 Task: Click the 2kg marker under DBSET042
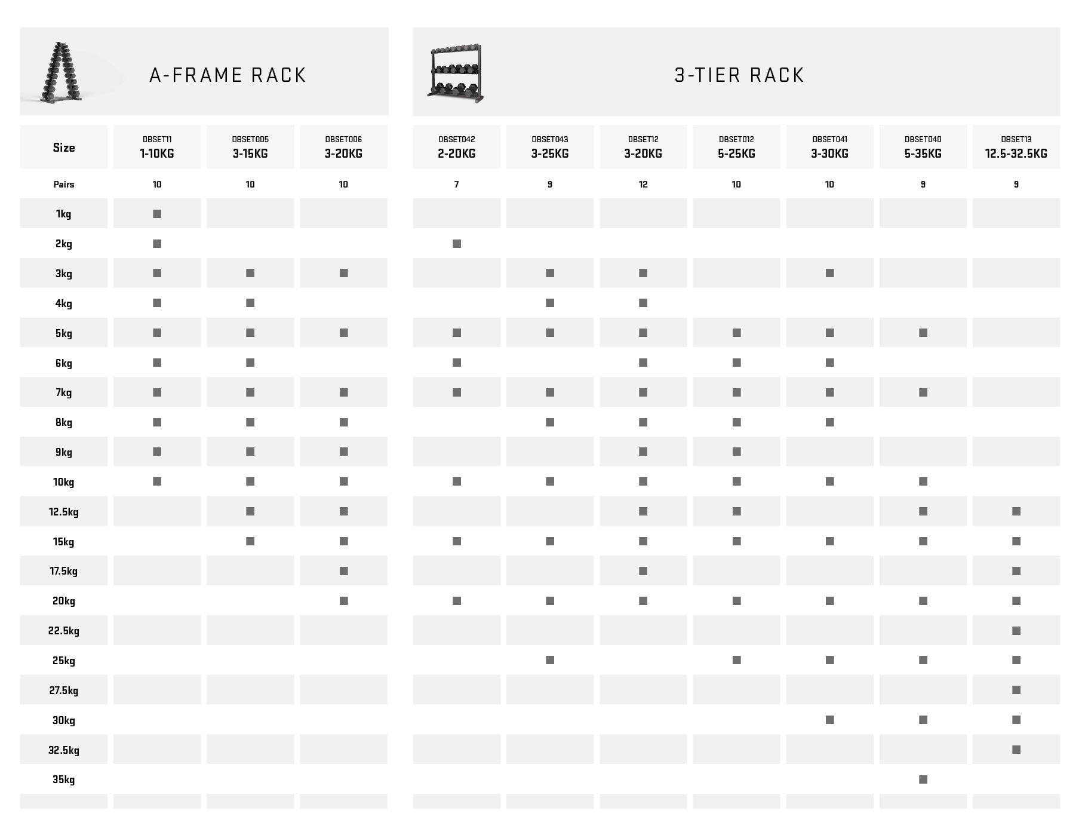tap(457, 244)
